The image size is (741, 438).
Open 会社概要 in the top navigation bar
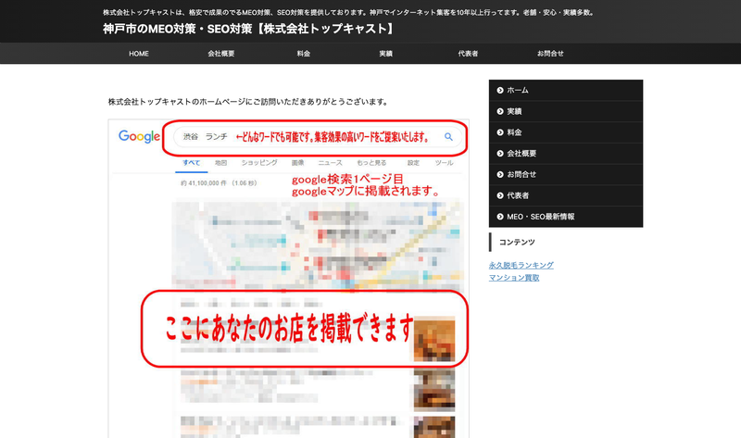(221, 54)
